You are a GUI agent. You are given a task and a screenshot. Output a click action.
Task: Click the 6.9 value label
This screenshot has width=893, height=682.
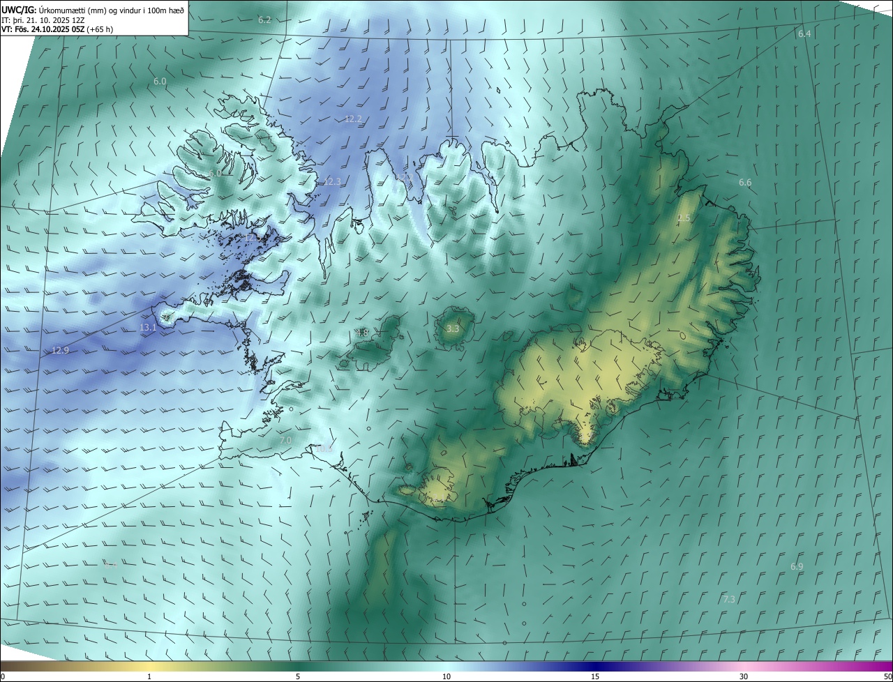point(797,567)
